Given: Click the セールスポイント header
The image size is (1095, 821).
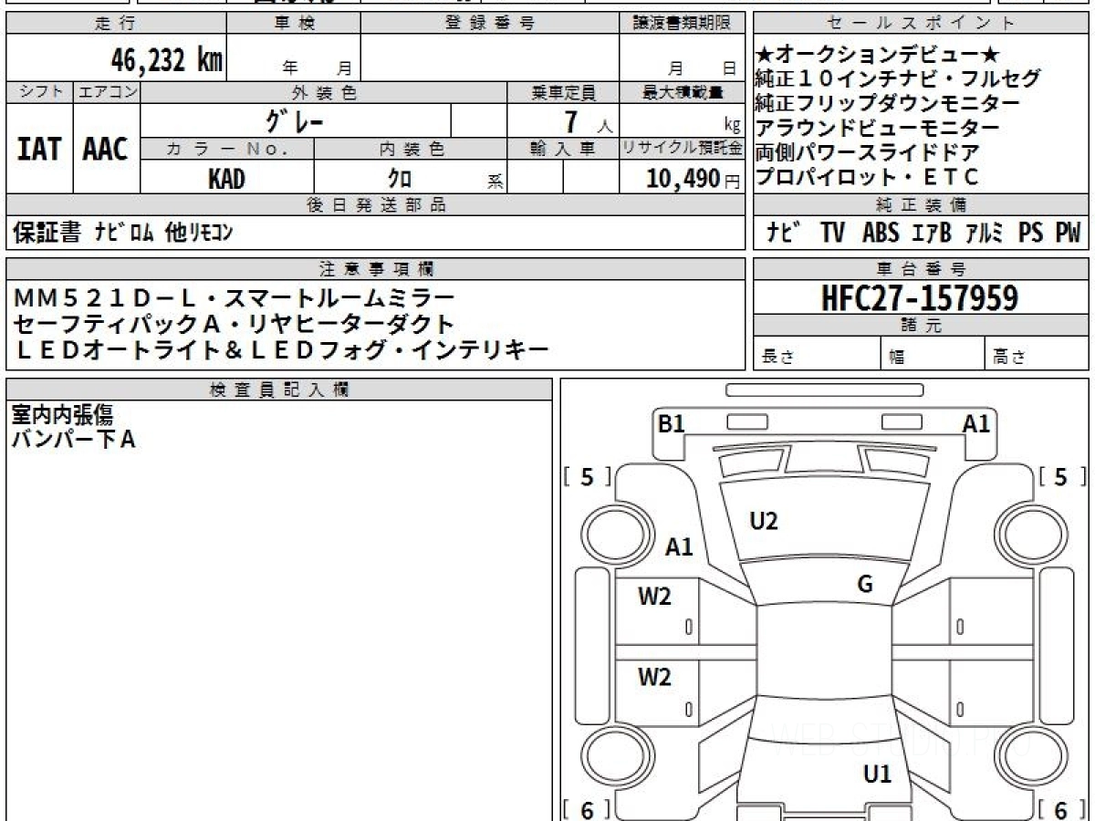Looking at the screenshot, I should click(x=920, y=24).
